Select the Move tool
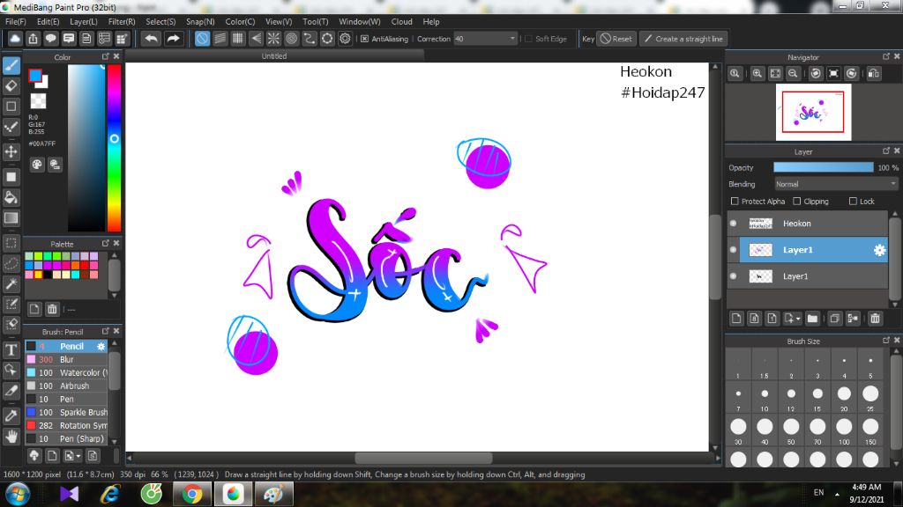The height and width of the screenshot is (507, 903). click(x=11, y=151)
